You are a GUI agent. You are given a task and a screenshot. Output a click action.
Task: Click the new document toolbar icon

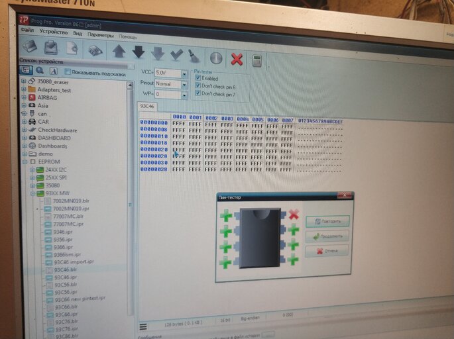[x=72, y=48]
